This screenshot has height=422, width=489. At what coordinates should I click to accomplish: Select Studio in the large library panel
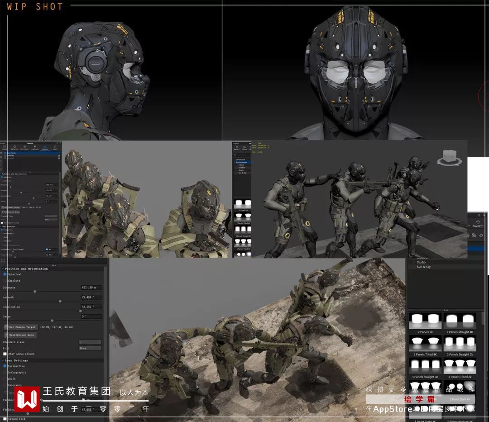point(421,262)
